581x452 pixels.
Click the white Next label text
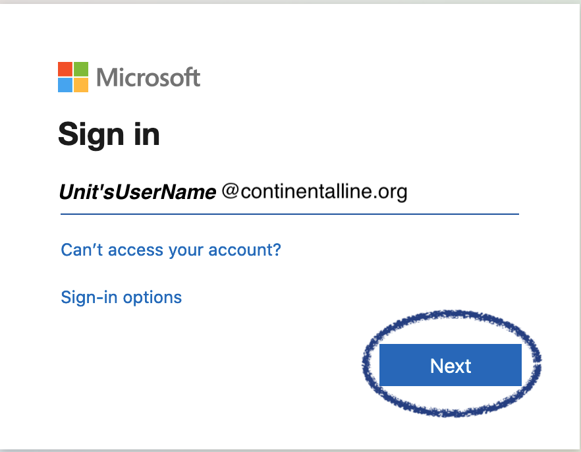(451, 366)
